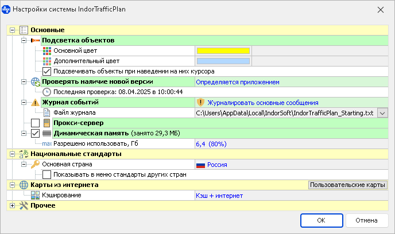Uncheck the Динамическая память checkbox
Viewport: 395px width, 234px height.
point(35,134)
